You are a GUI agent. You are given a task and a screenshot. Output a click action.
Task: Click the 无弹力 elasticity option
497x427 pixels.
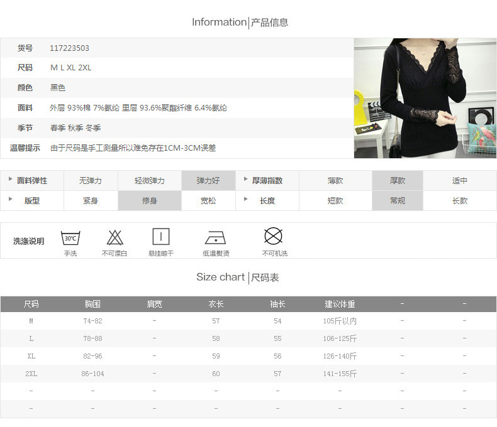tap(91, 181)
